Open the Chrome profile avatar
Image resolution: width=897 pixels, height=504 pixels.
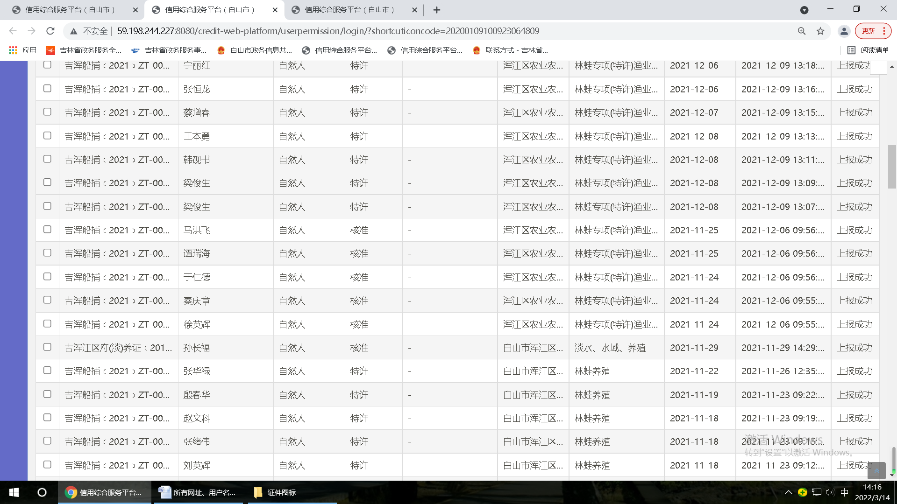click(x=844, y=31)
